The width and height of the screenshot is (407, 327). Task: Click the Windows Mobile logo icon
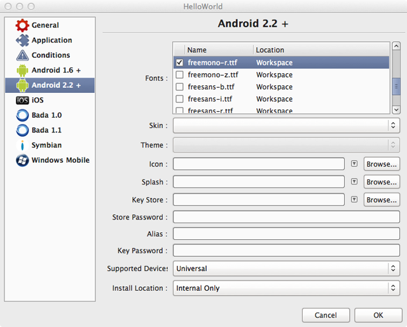click(x=22, y=160)
